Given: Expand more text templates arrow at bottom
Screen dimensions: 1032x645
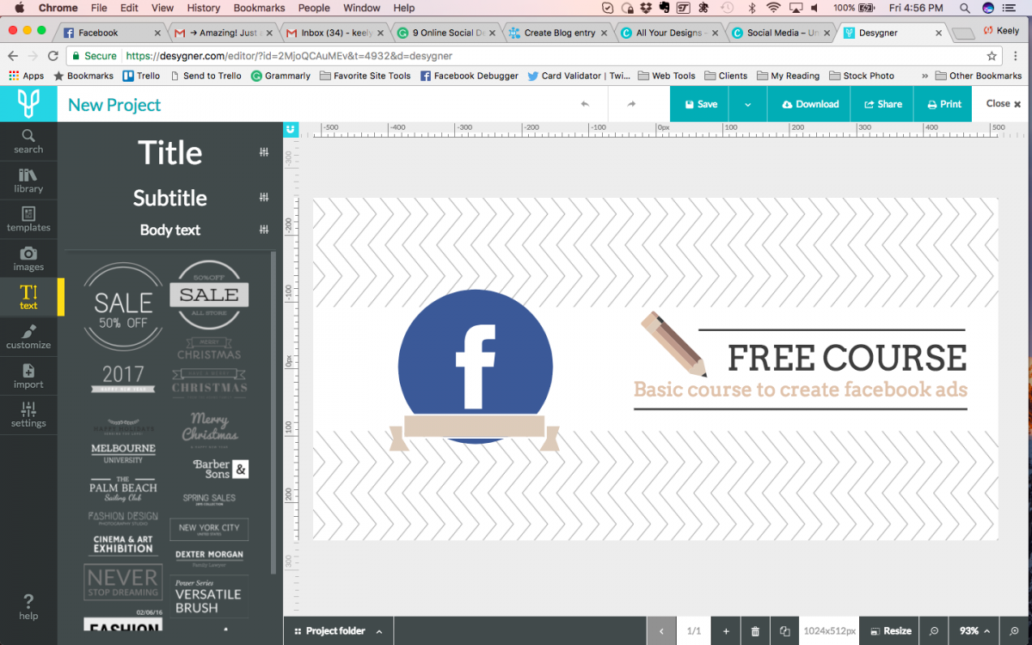Looking at the screenshot, I should point(226,630).
